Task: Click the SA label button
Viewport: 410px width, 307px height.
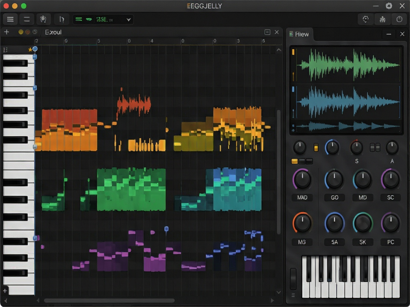Action: click(x=334, y=242)
